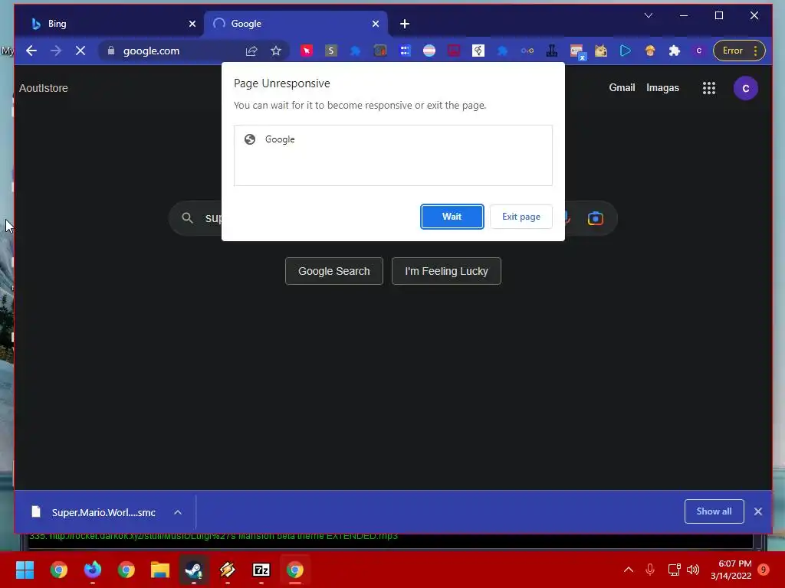Open Steam from the taskbar
Screen dimensions: 785x588
[194, 570]
